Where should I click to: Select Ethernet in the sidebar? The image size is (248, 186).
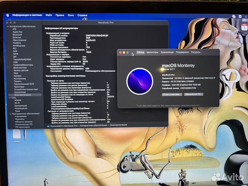click(17, 38)
